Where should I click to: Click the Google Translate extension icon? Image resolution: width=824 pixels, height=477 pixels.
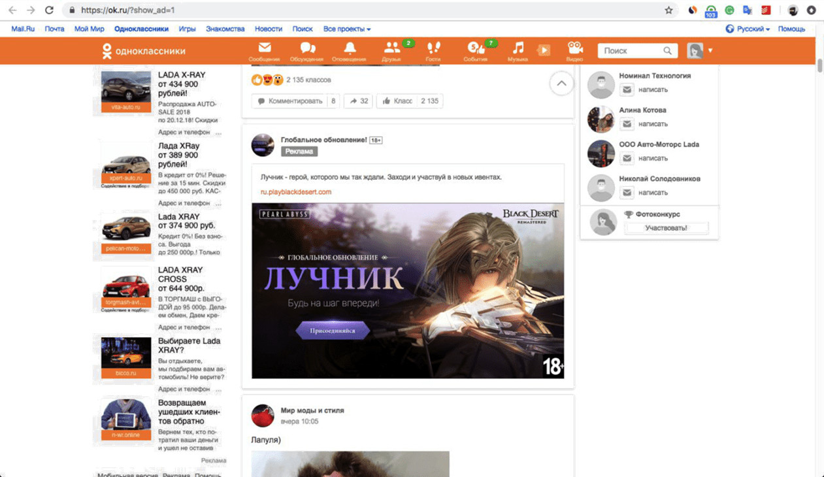tap(748, 10)
